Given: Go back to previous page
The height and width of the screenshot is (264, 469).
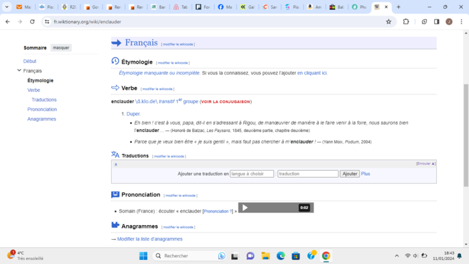Looking at the screenshot, I should [x=8, y=21].
